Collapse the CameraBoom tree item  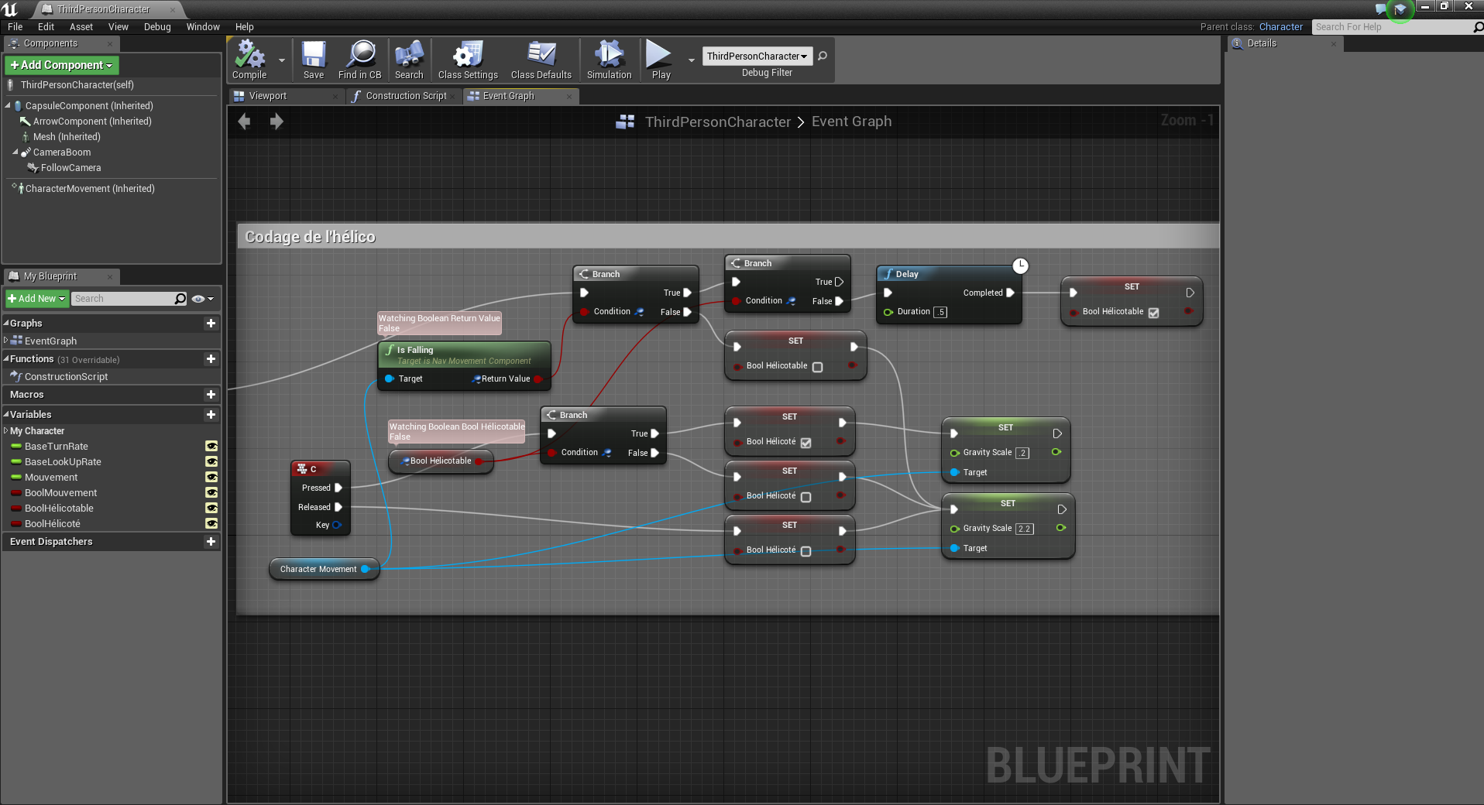pyautogui.click(x=15, y=152)
